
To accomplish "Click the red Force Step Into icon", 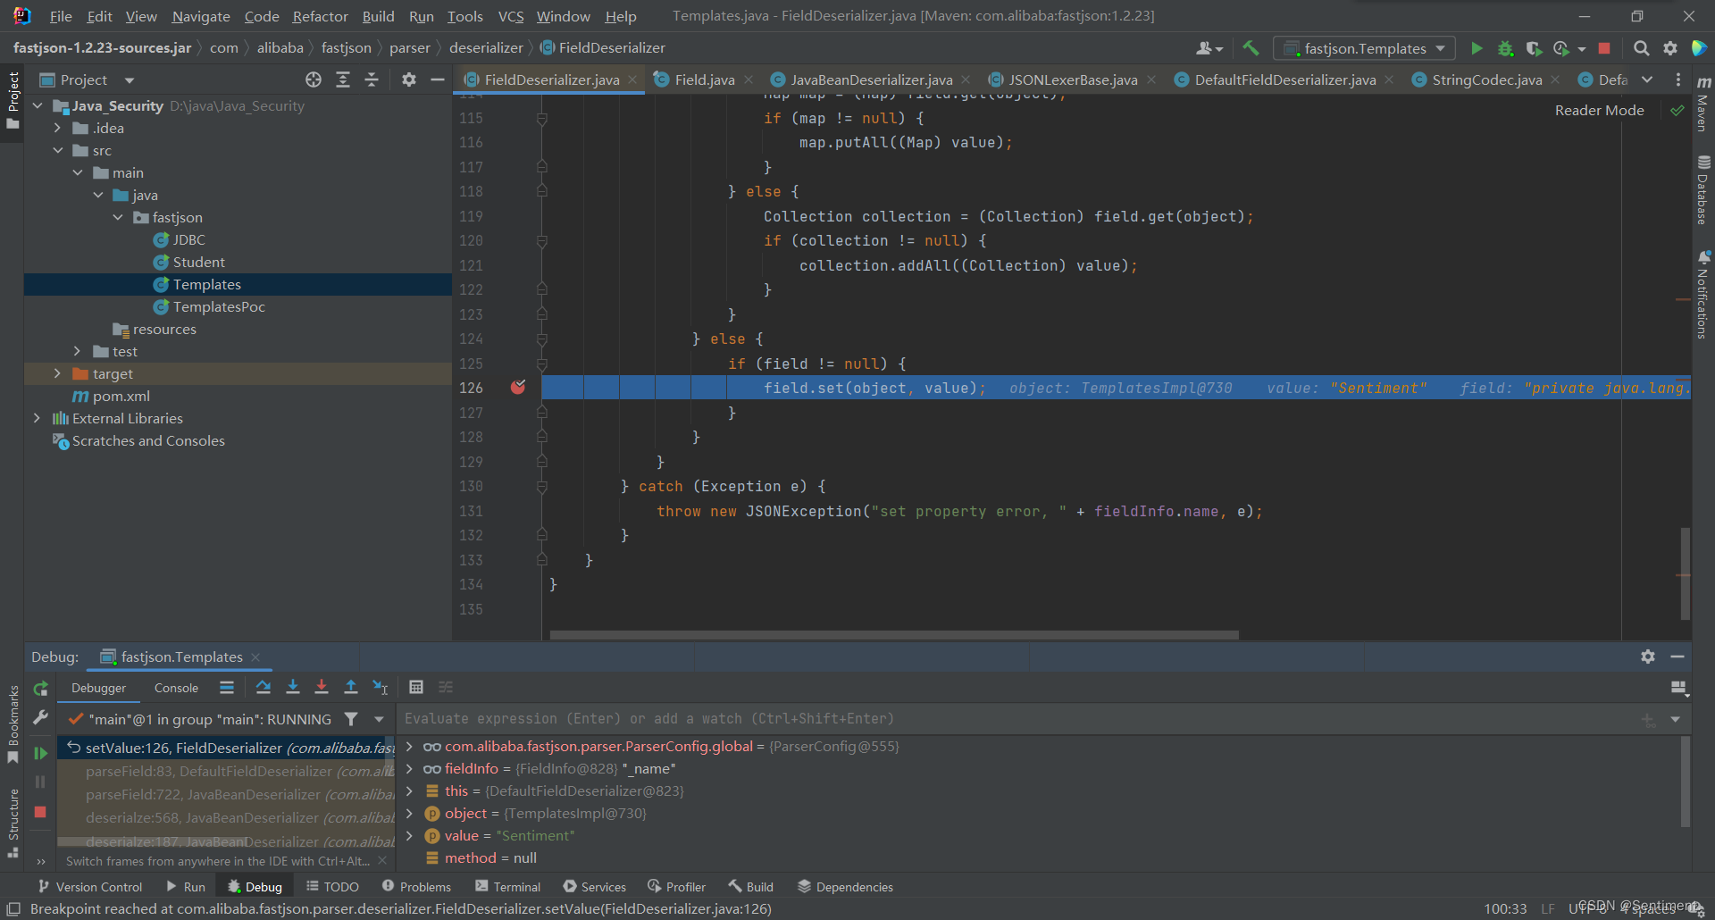I will [322, 687].
